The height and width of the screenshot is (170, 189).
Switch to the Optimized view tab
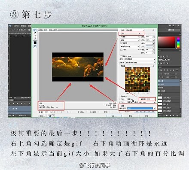point(46,30)
